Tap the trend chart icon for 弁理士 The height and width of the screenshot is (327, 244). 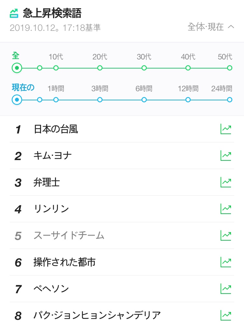click(x=226, y=182)
